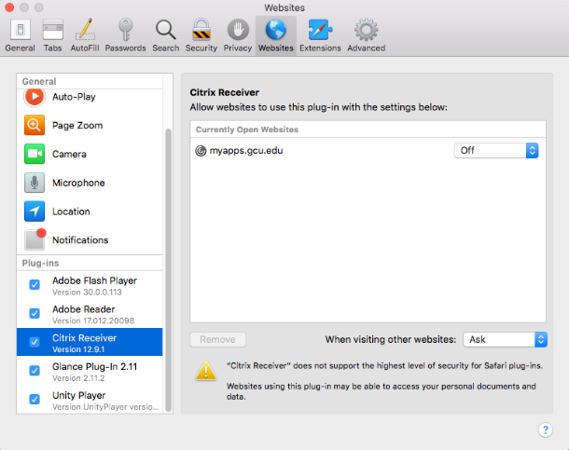
Task: Disable the Adobe Flash Player checkbox
Action: [x=35, y=285]
